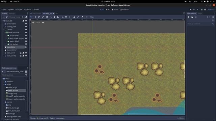Open Inspector object history icon
Image resolution: width=216 pixels, height=121 pixels.
213,17
